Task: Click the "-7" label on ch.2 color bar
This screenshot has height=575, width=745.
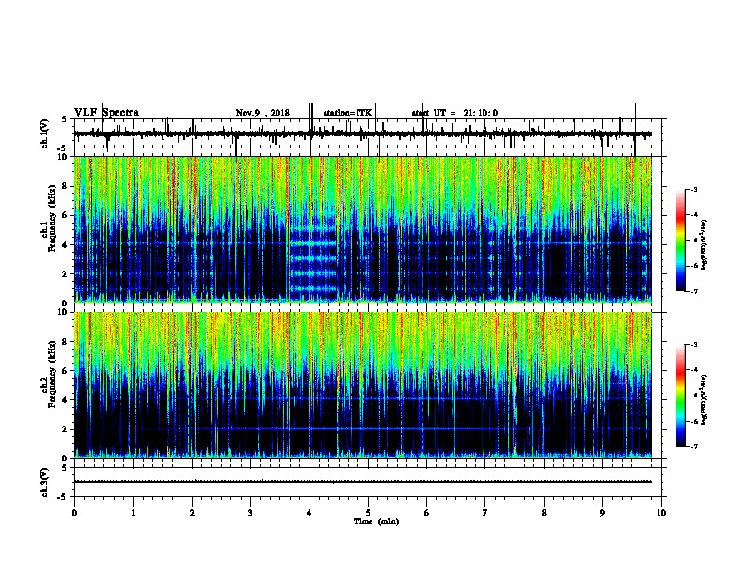Action: 693,446
